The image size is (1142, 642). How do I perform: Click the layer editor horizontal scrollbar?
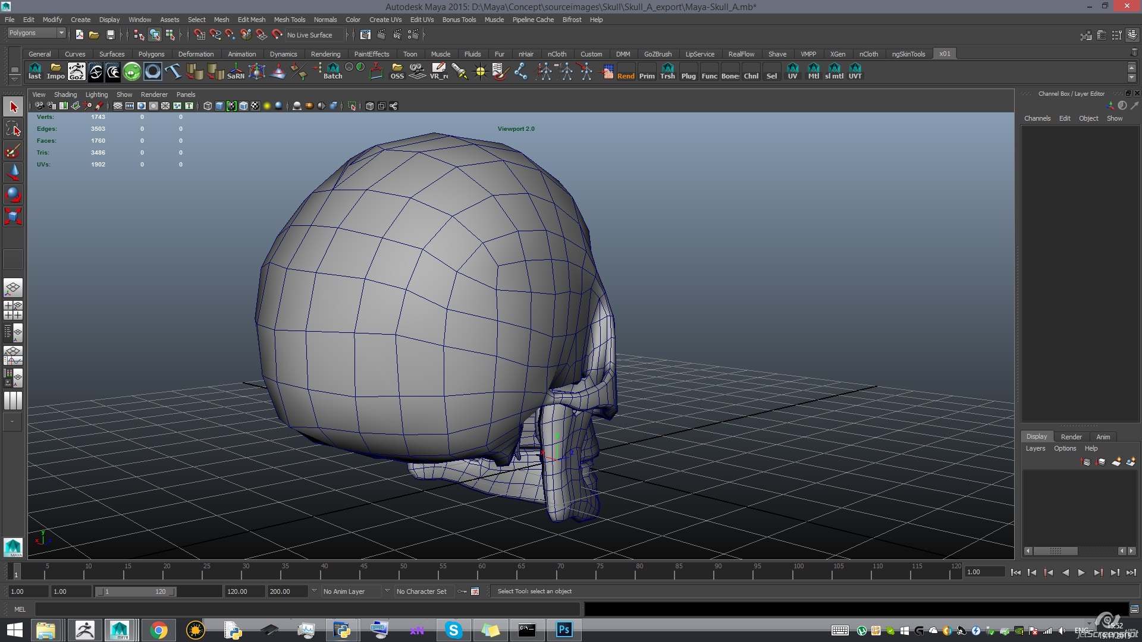[x=1055, y=551]
